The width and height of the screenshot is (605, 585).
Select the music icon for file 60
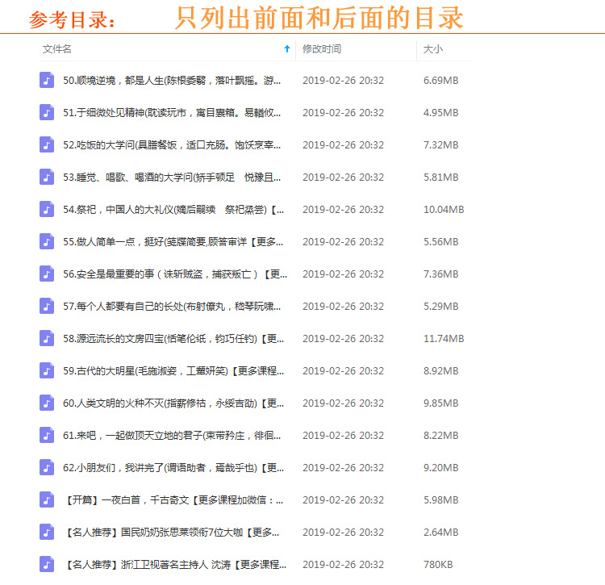pos(47,403)
